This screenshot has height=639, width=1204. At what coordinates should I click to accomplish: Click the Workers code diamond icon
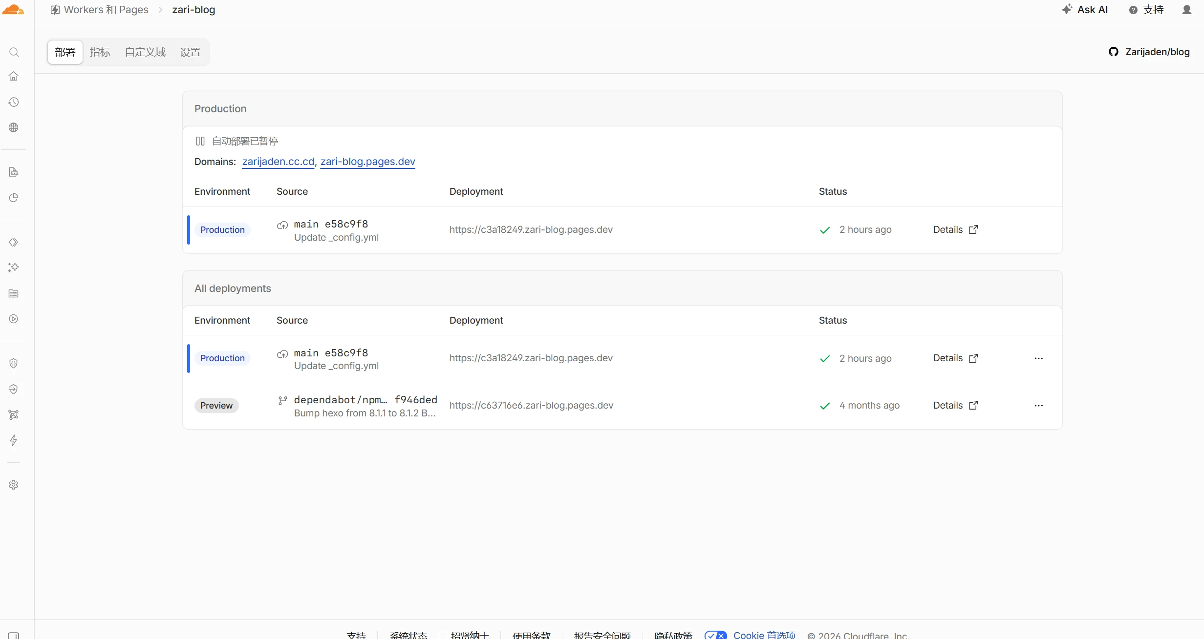[x=14, y=242]
